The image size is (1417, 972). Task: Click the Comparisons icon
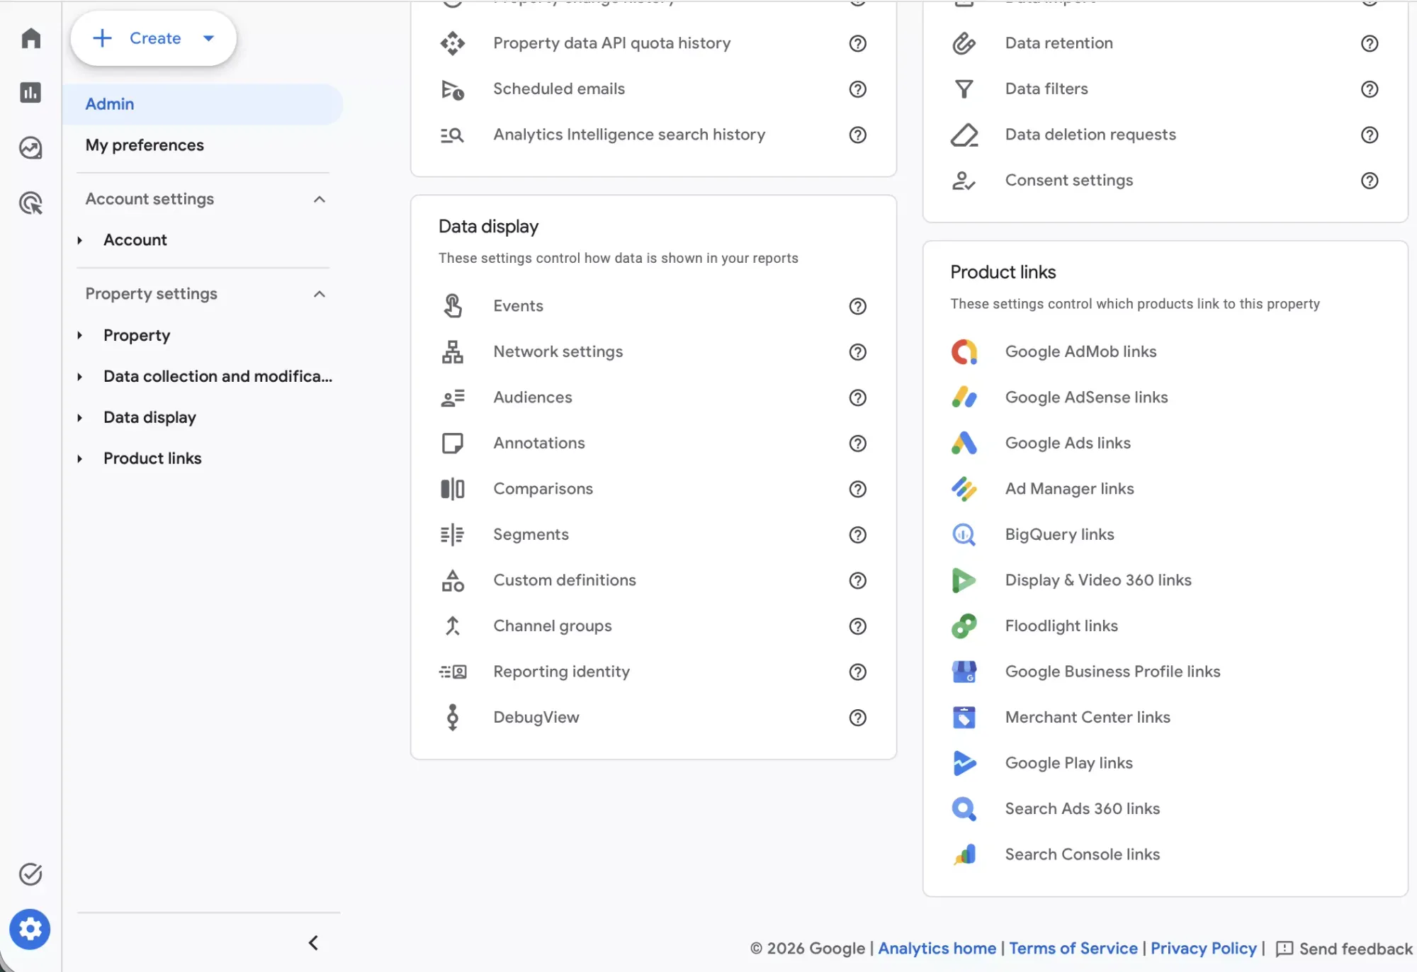tap(453, 489)
